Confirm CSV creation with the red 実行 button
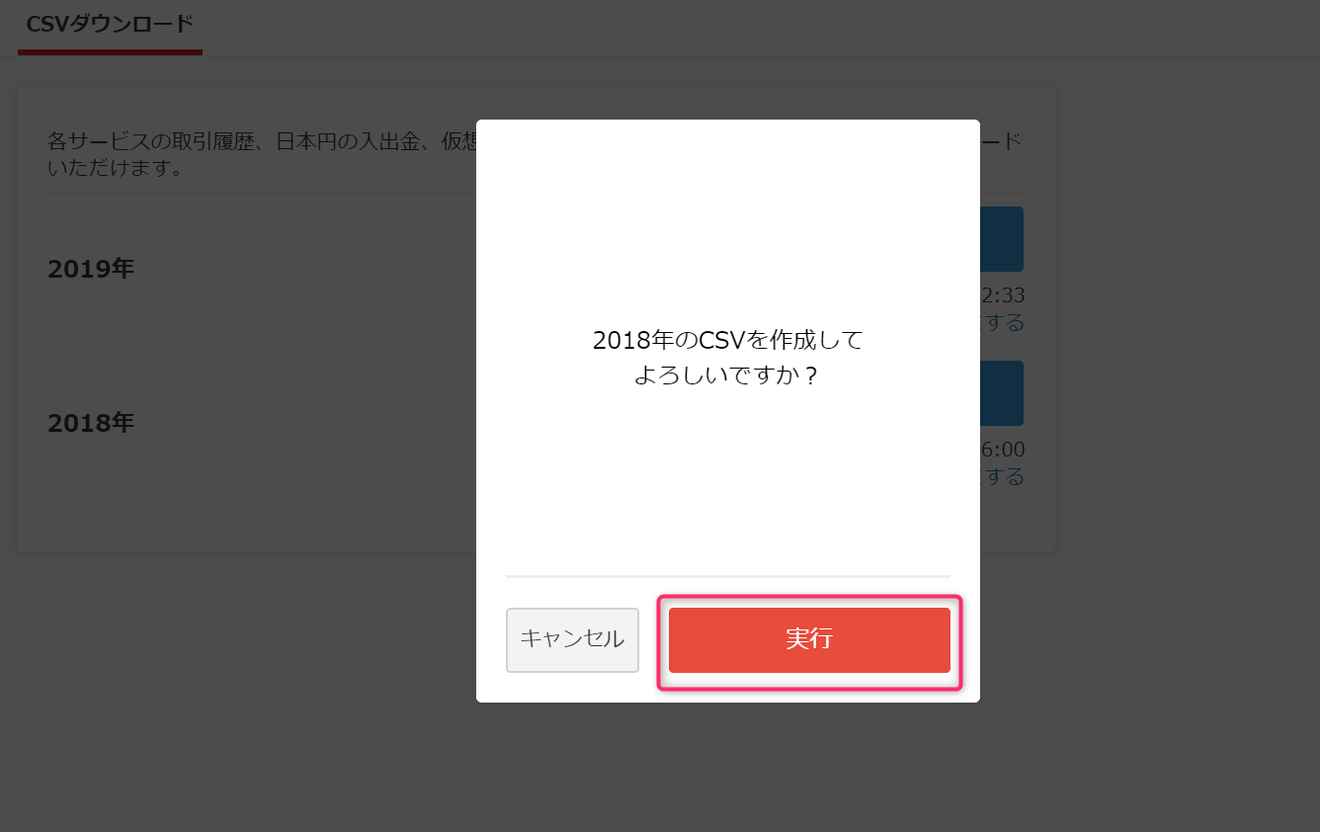 (x=809, y=639)
